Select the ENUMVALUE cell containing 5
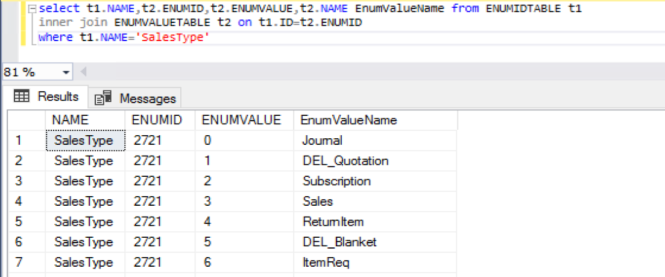This screenshot has height=277, width=665. (209, 242)
